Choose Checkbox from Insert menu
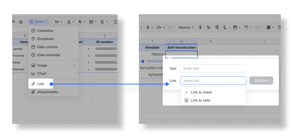The image size is (293, 138). [45, 31]
